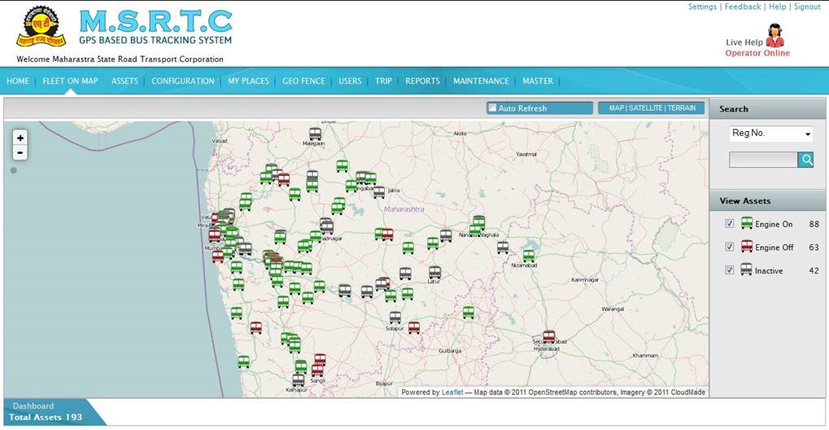Click the Yavatmal city label

[526, 154]
